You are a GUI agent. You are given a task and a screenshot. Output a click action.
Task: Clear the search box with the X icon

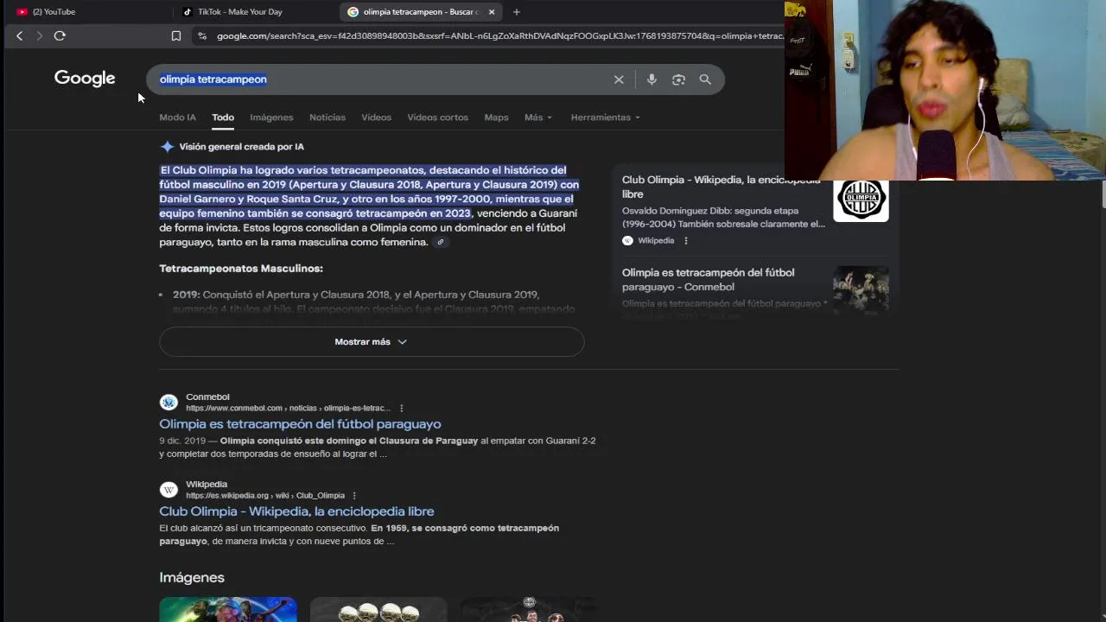619,79
